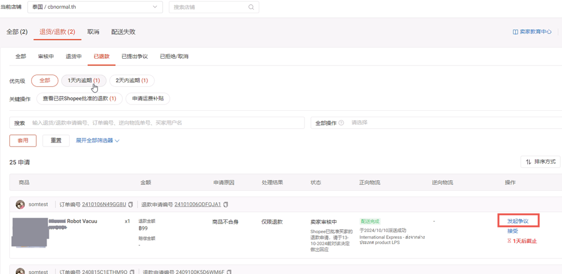Image resolution: width=562 pixels, height=274 pixels.
Task: Click the product thumbnail of Robot Vacuum
Action: click(29, 231)
